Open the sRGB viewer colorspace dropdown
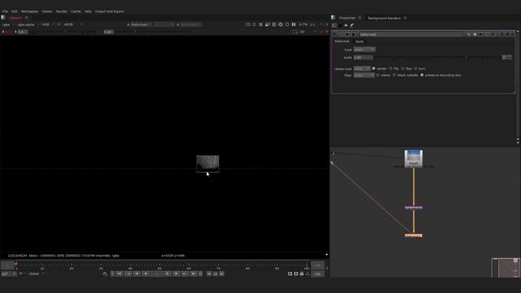This screenshot has height=293, width=521. pyautogui.click(x=72, y=24)
